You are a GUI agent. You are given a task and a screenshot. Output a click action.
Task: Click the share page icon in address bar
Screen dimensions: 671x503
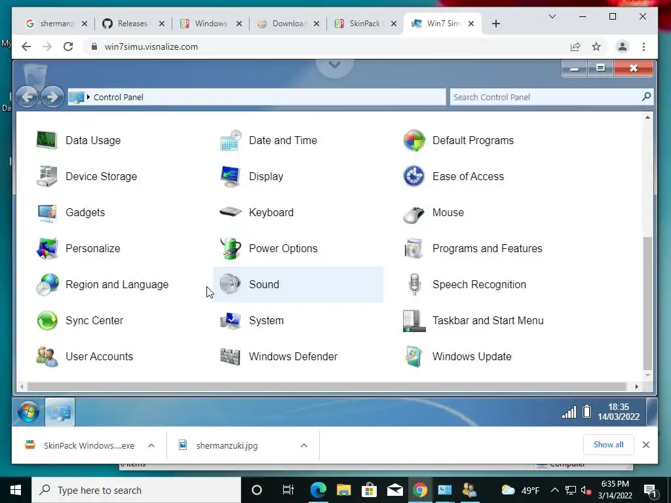pos(575,47)
